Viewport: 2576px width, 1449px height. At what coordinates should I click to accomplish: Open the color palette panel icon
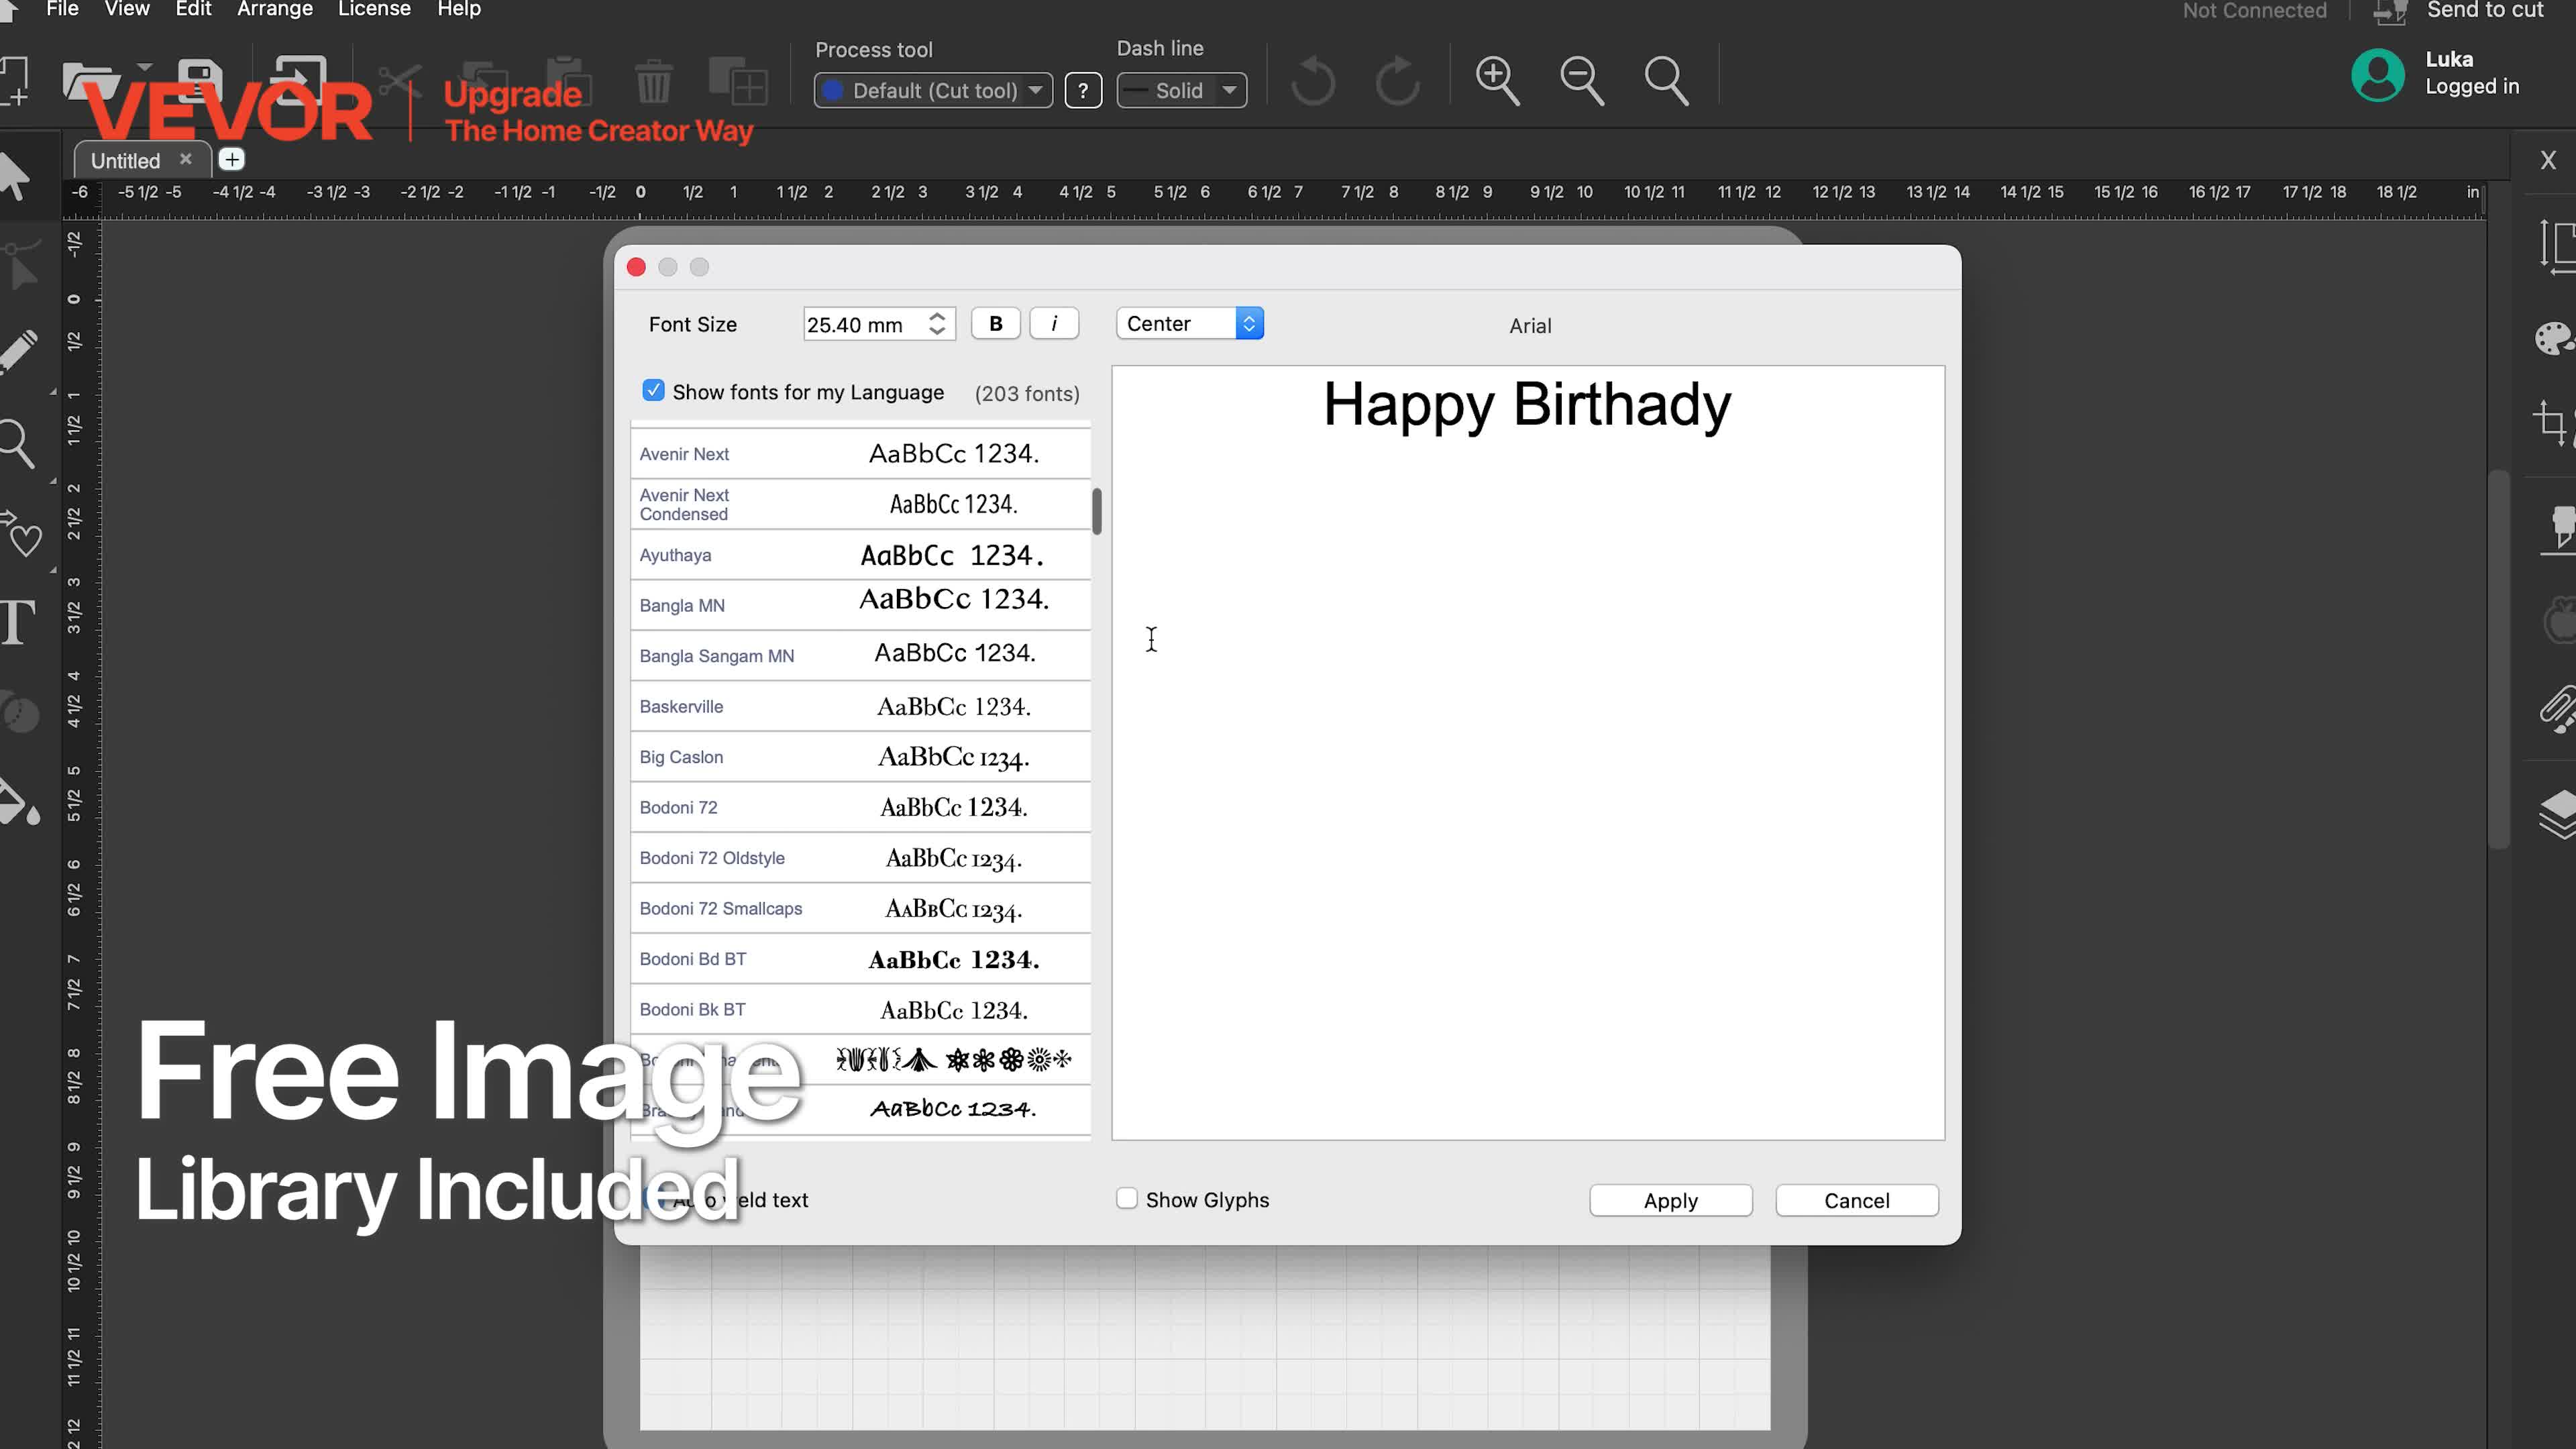pyautogui.click(x=2556, y=339)
